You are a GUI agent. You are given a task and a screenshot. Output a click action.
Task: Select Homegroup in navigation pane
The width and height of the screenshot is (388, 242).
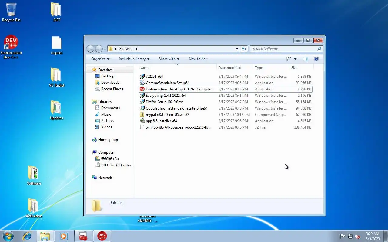pos(108,140)
